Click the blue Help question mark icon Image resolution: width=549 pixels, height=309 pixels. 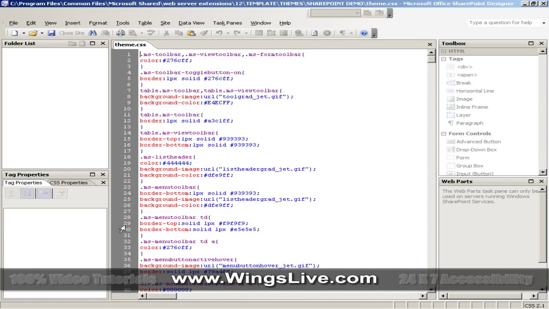pyautogui.click(x=364, y=33)
